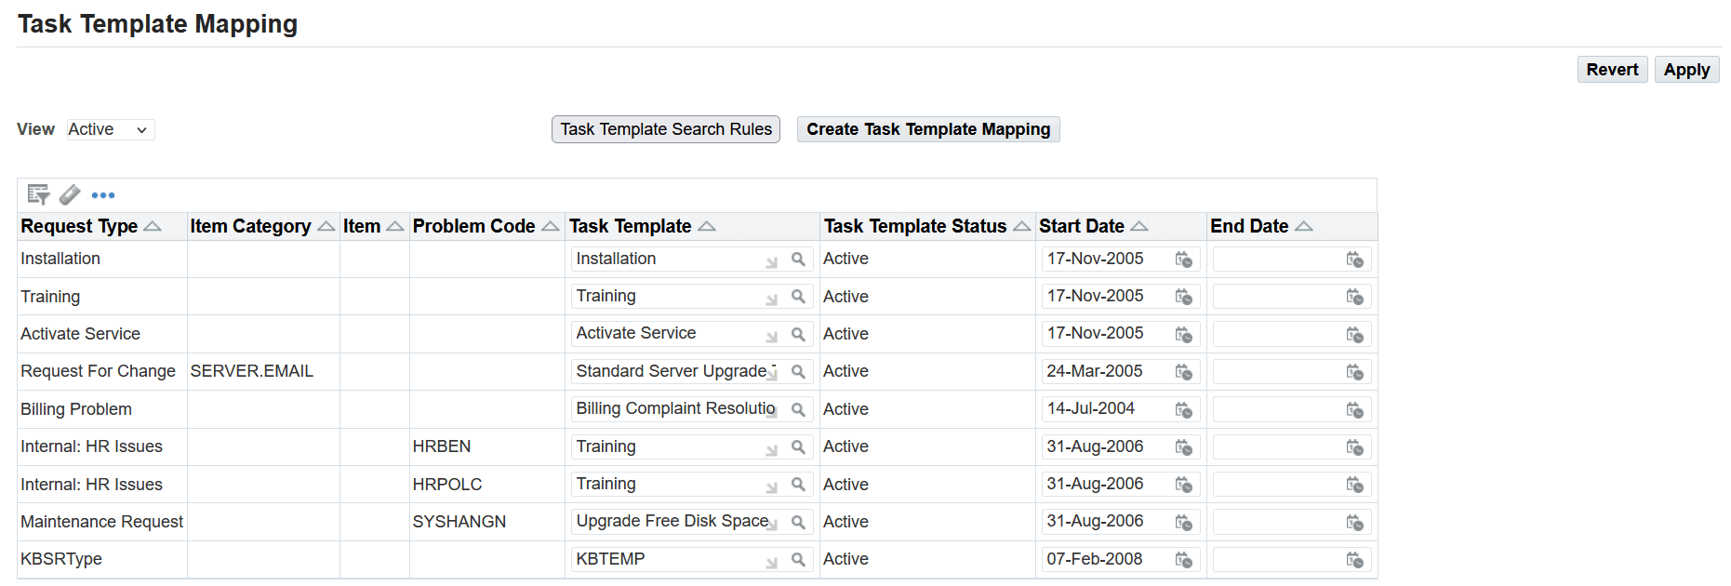Click the eraser icon in table toolbar
This screenshot has height=586, width=1731.
pos(70,194)
